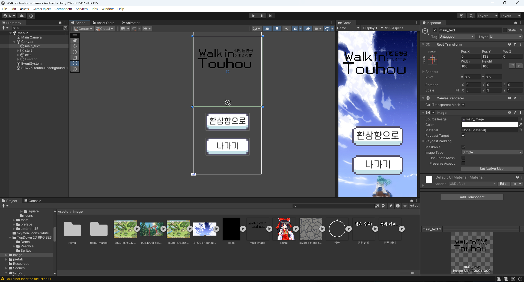Open Source Image object picker circle

(520, 119)
